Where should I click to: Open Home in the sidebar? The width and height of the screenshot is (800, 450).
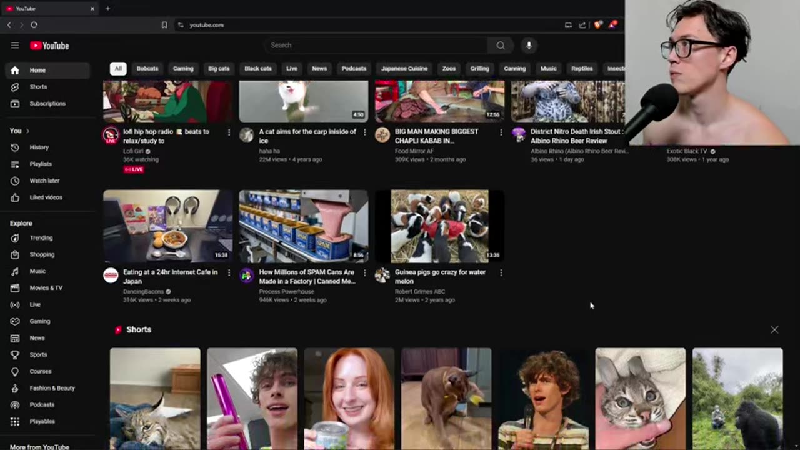pos(47,70)
